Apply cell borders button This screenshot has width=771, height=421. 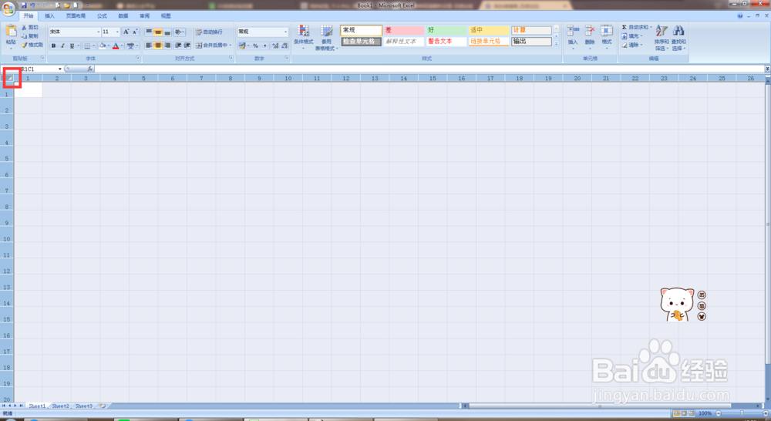pos(87,45)
